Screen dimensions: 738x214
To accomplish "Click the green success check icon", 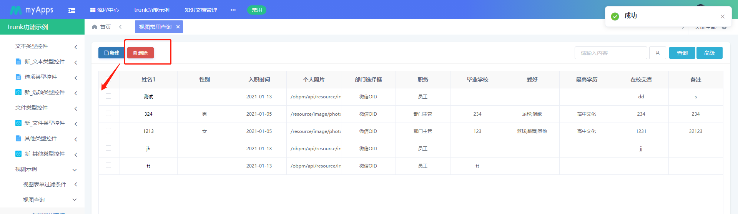I will (615, 17).
